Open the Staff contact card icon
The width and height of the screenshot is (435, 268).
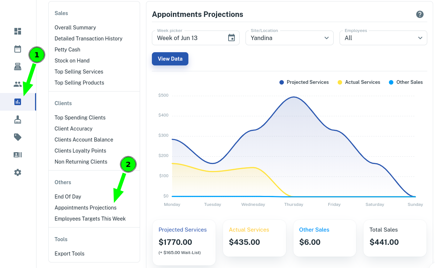[17, 154]
